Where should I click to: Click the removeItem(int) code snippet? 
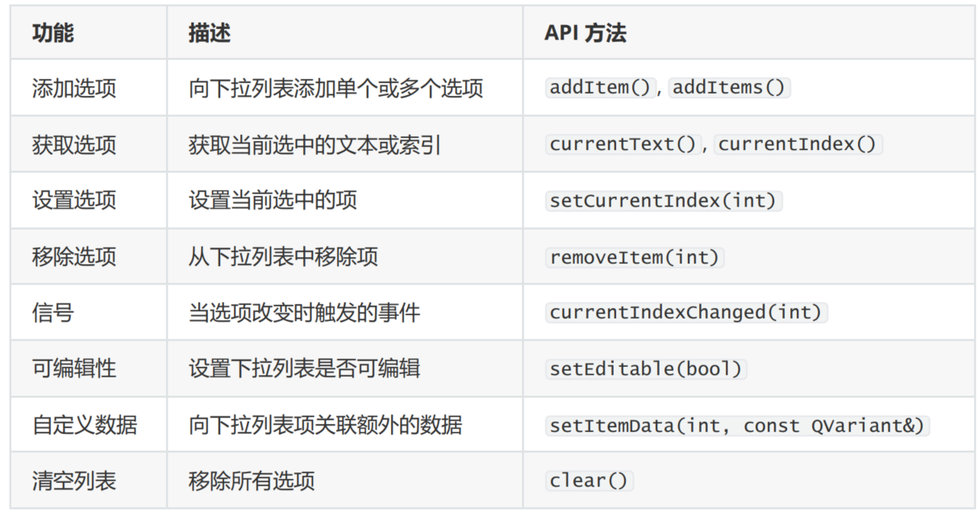[634, 257]
